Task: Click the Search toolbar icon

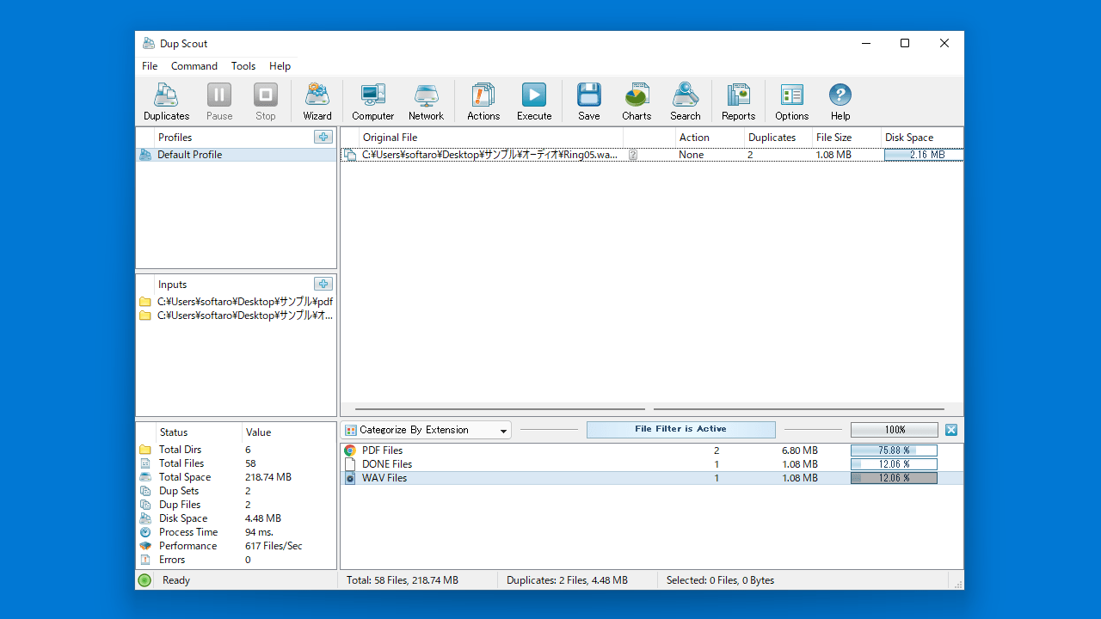Action: tap(686, 102)
